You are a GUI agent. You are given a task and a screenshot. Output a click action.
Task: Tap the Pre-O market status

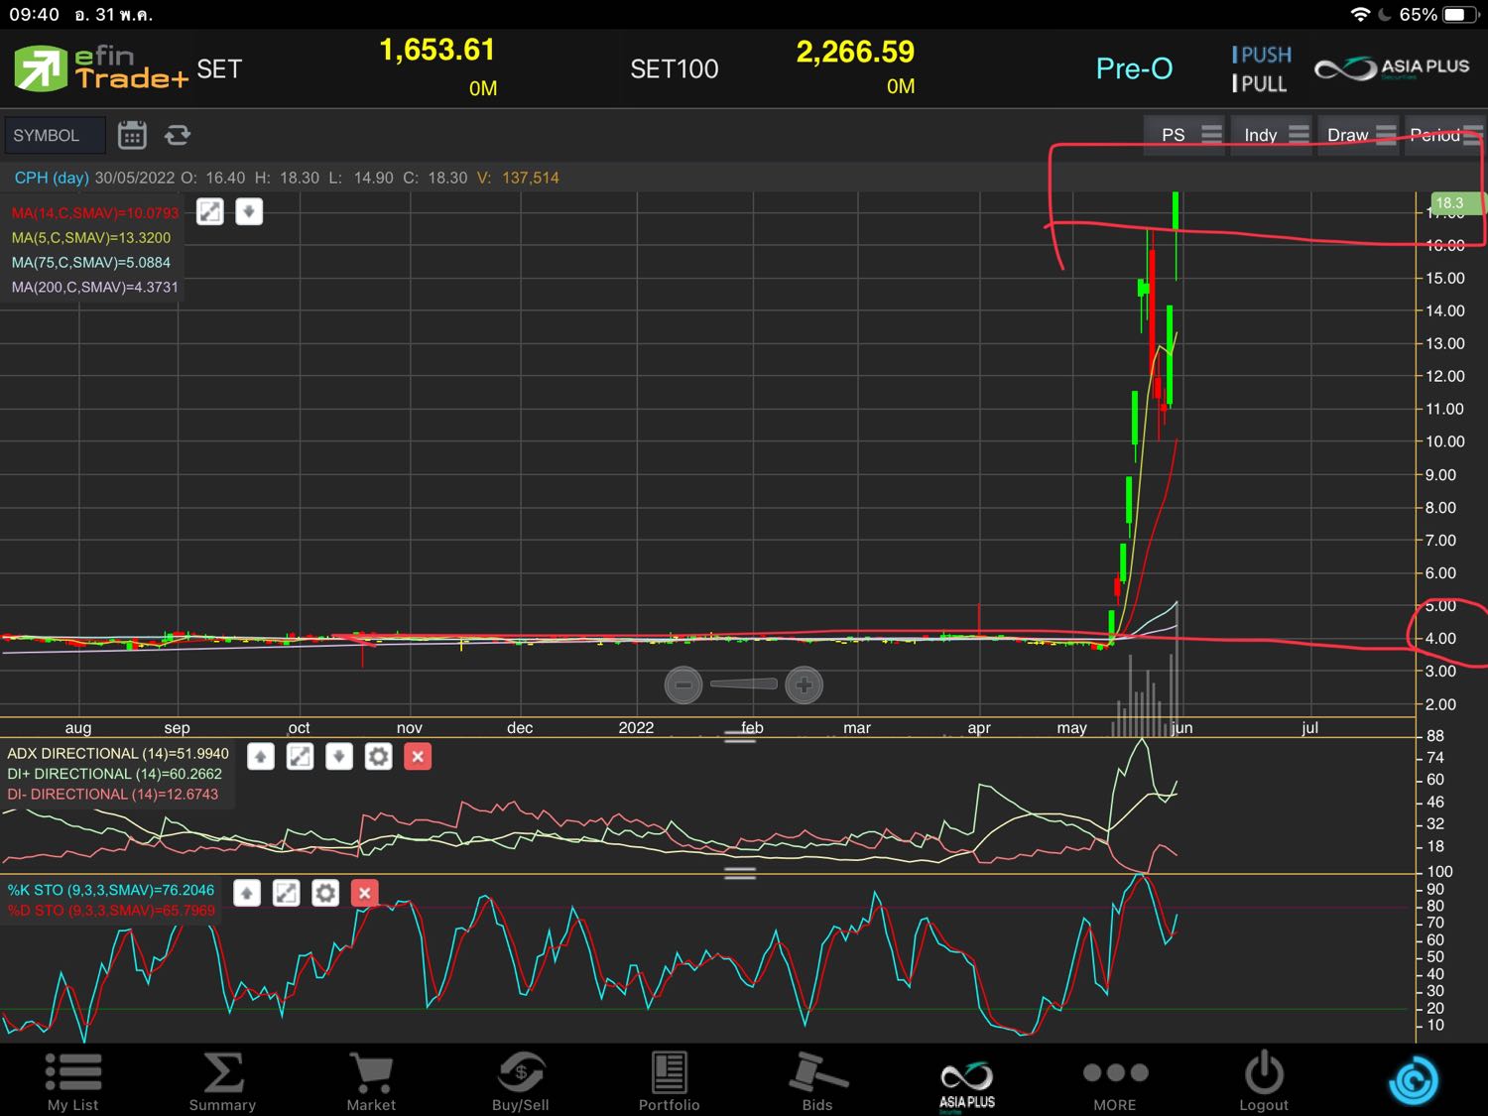click(1134, 68)
